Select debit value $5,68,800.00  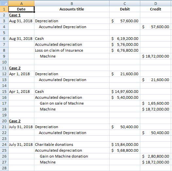click(x=125, y=150)
